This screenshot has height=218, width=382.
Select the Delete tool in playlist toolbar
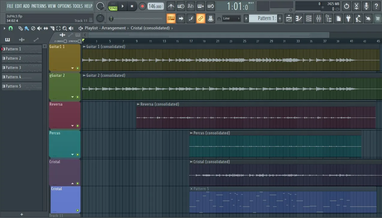coord(33,28)
